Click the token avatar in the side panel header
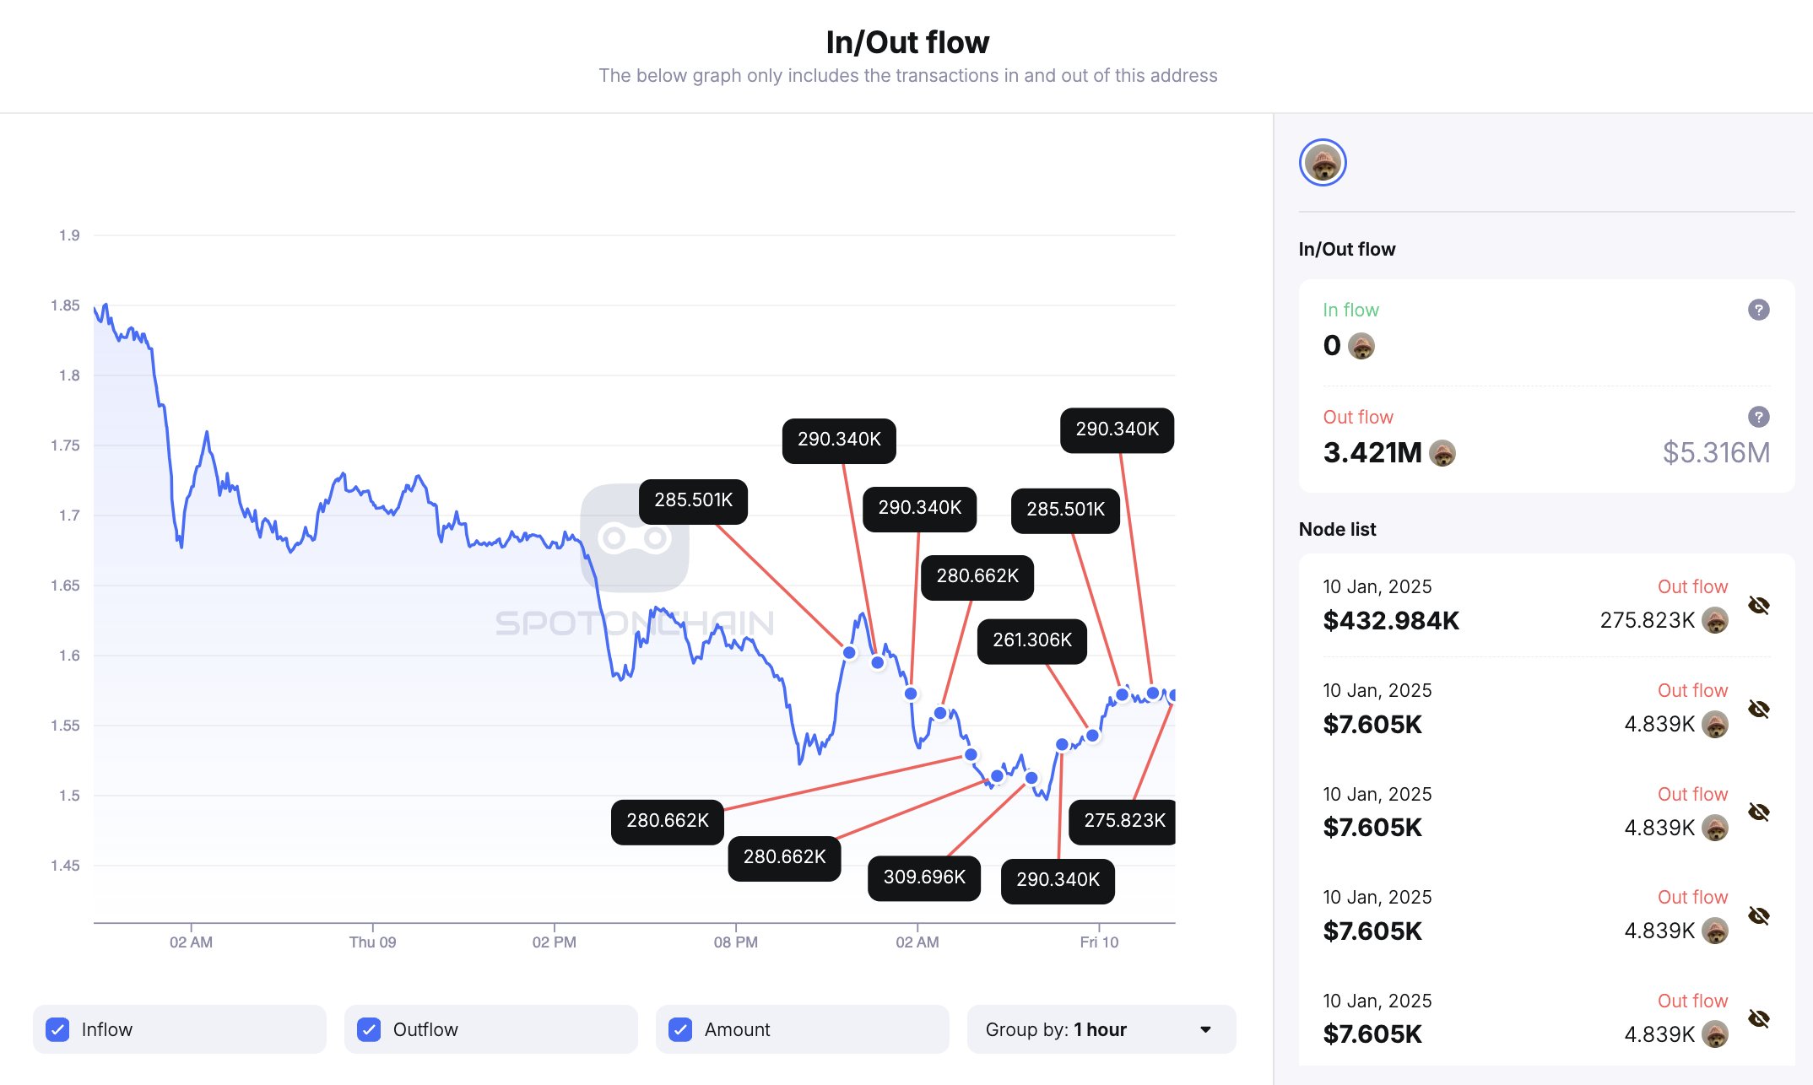Image resolution: width=1813 pixels, height=1085 pixels. coord(1323,163)
